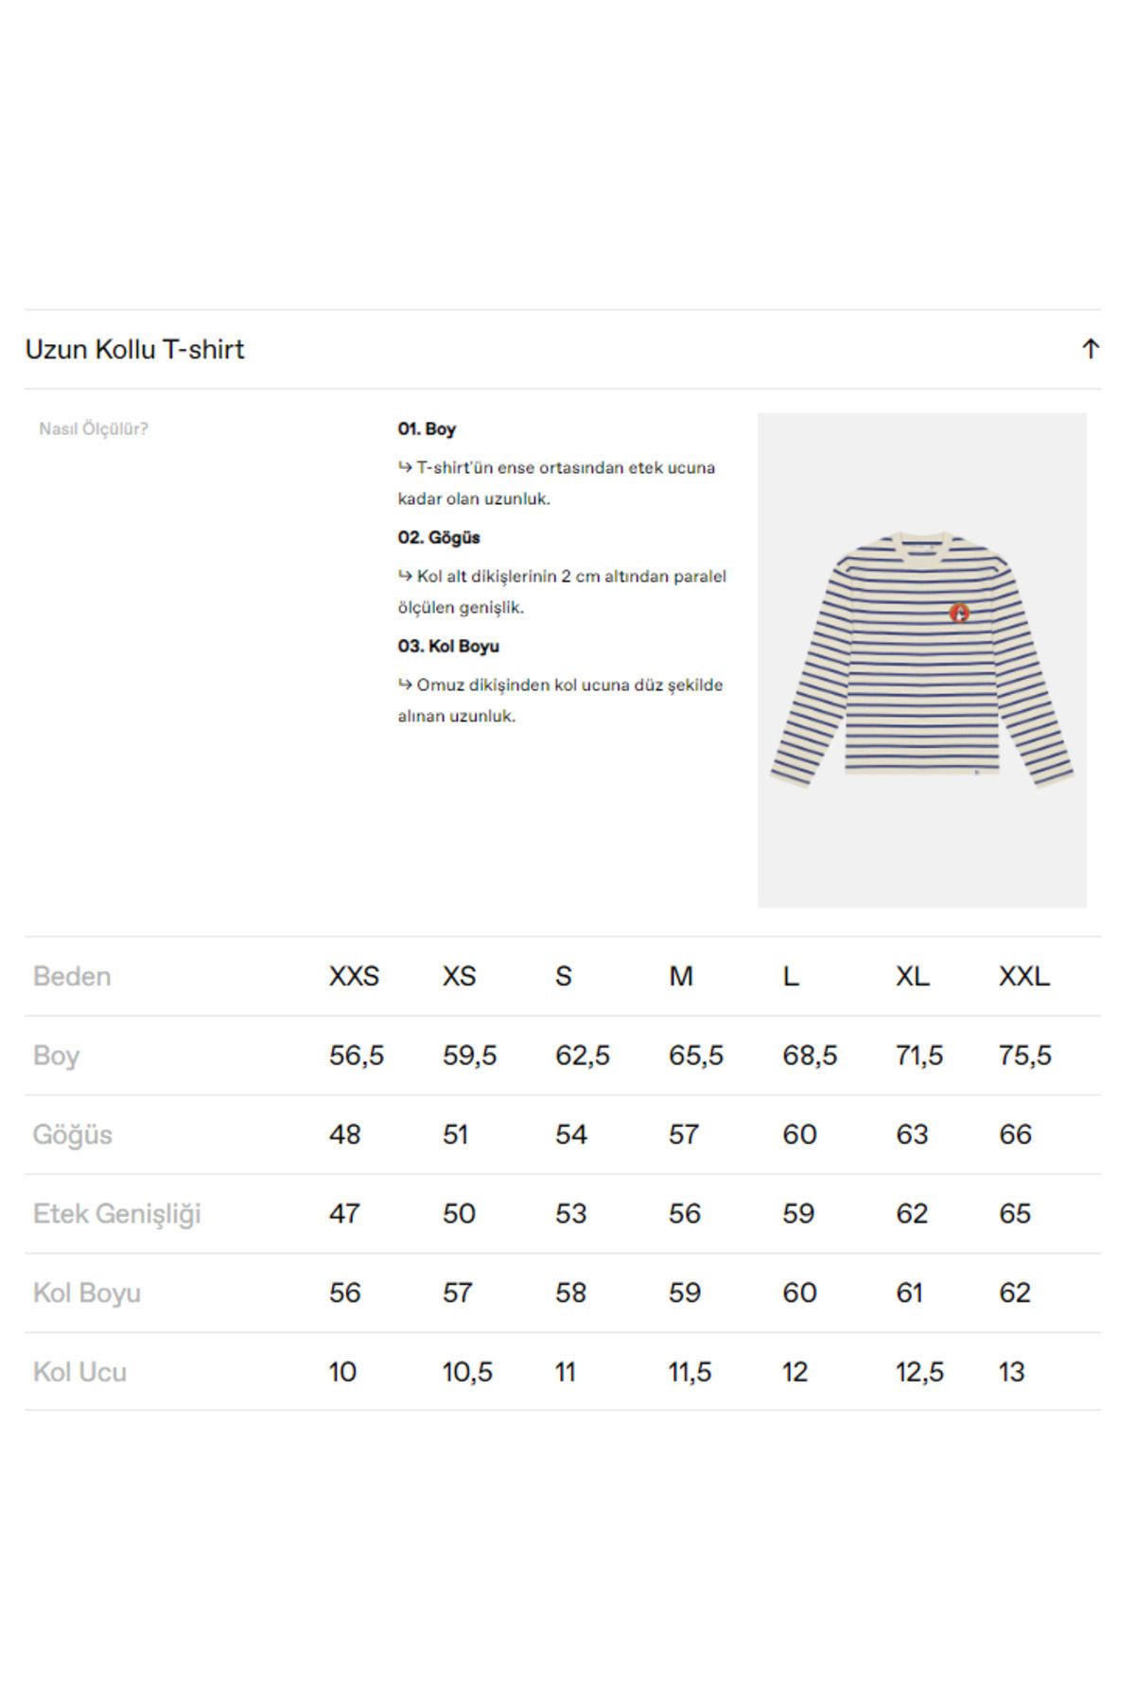Select the 60 Göğüs value for L
The image size is (1135, 1702).
pyautogui.click(x=799, y=1135)
